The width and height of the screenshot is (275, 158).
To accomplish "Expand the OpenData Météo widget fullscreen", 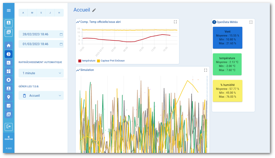I will [251, 22].
